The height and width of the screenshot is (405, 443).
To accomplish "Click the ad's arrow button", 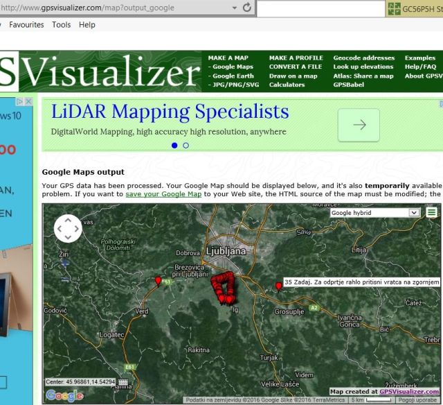I will 359,125.
